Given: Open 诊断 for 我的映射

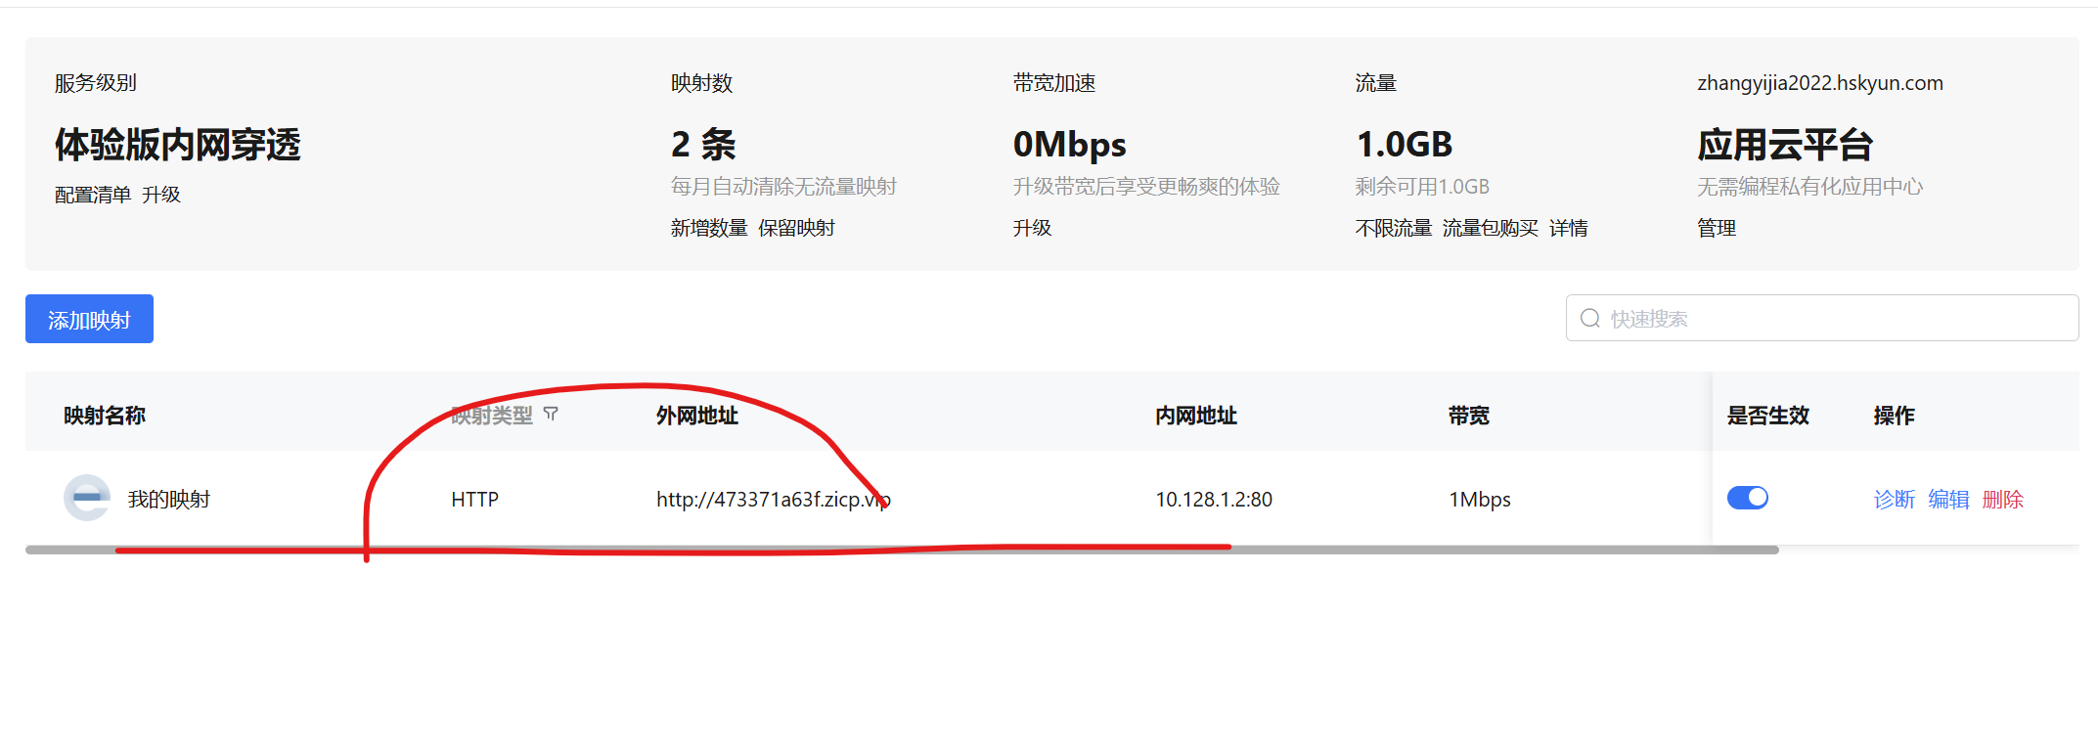Looking at the screenshot, I should [1894, 500].
